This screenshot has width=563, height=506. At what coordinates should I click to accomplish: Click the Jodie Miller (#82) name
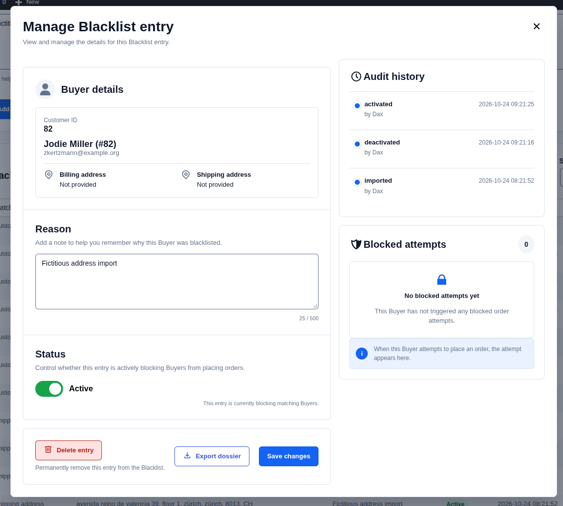(x=80, y=144)
